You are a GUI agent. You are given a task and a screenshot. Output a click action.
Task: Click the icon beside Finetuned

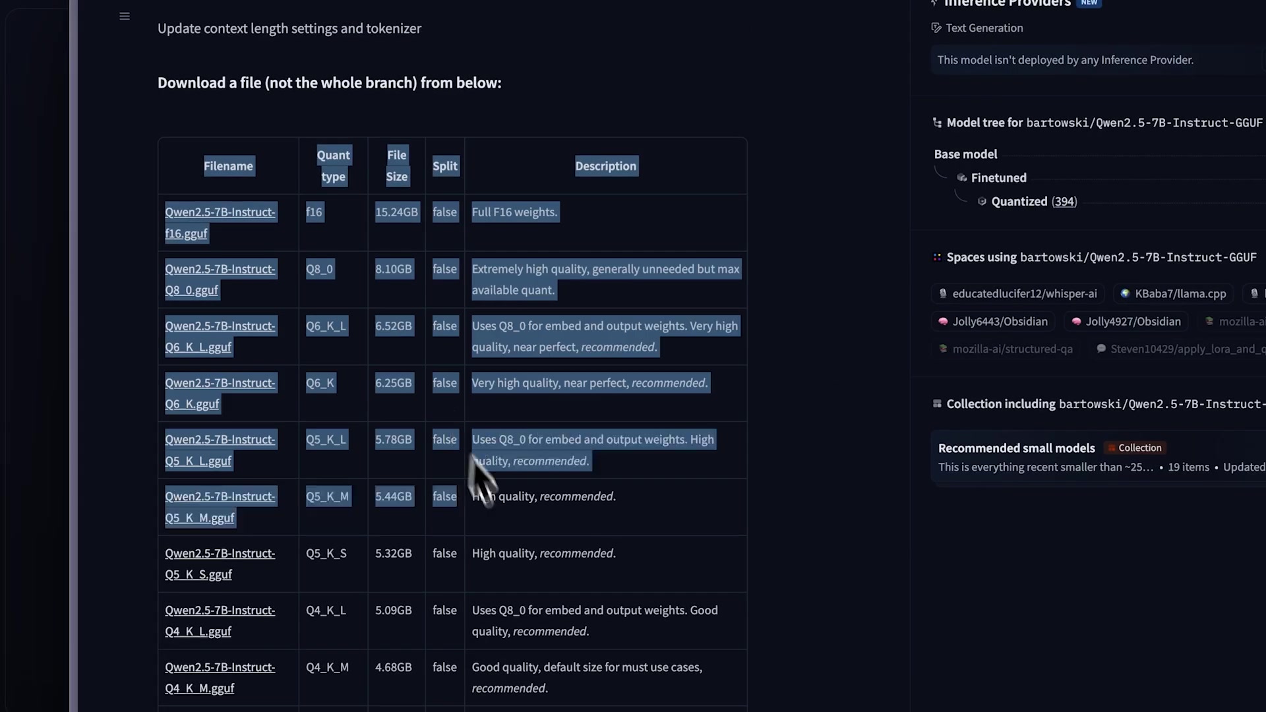click(962, 178)
